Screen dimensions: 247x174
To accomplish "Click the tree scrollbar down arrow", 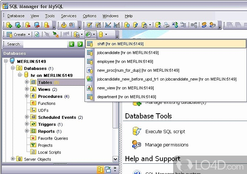I will 116,159.
